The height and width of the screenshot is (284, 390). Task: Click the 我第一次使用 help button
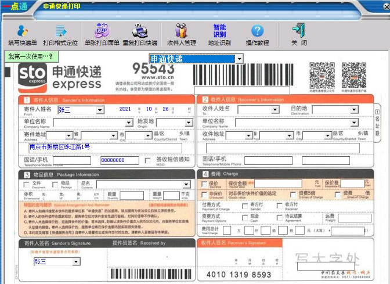[31, 56]
